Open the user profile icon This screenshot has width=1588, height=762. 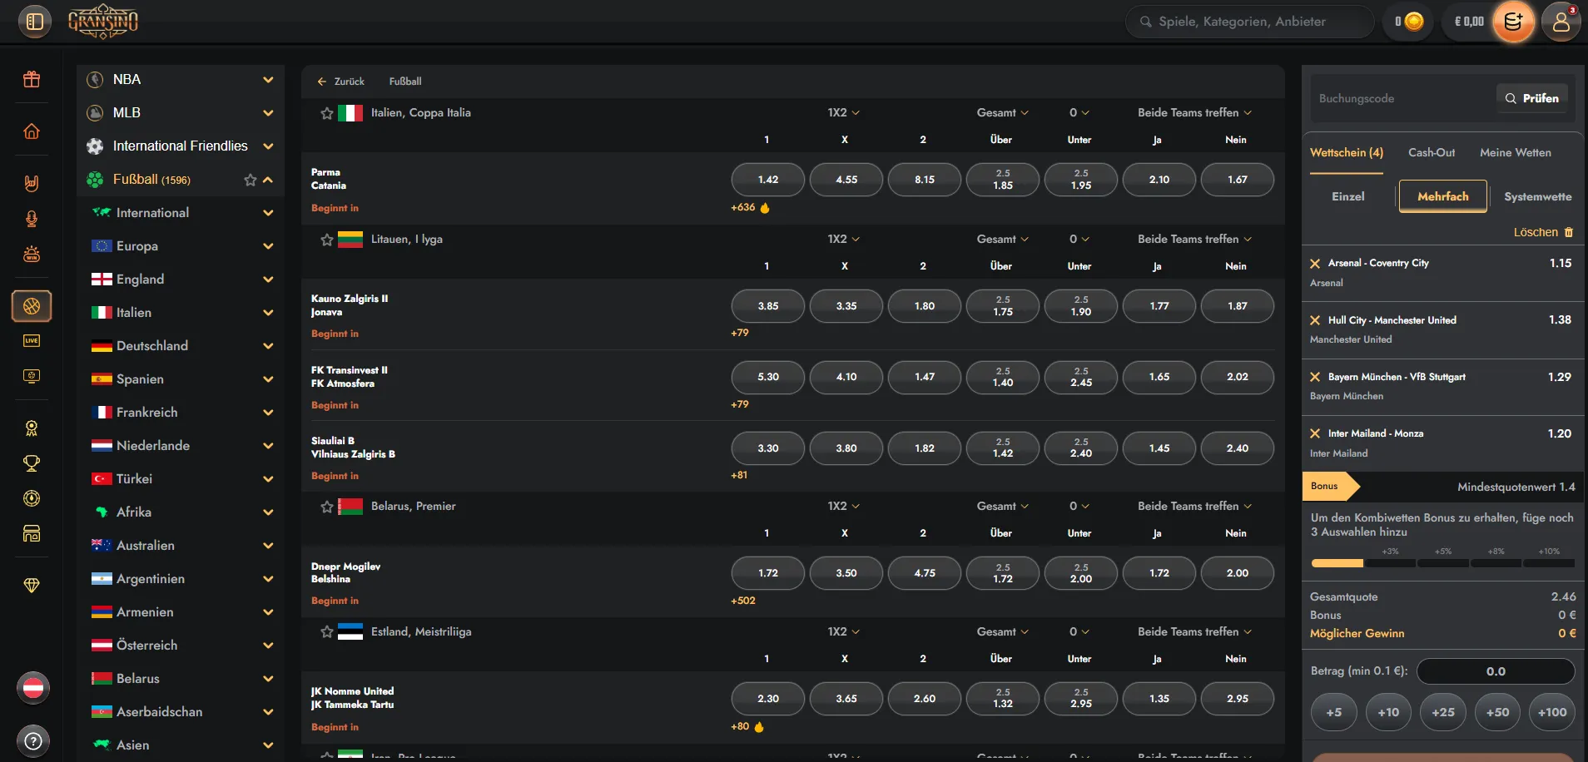pos(1561,22)
